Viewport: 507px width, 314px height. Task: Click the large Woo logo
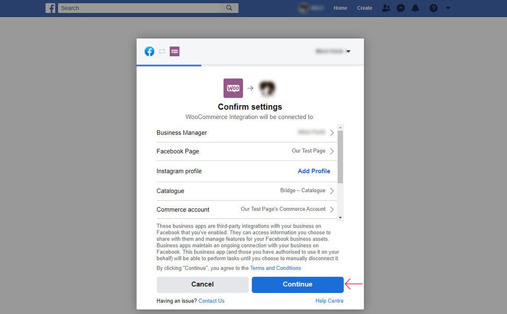coord(233,88)
